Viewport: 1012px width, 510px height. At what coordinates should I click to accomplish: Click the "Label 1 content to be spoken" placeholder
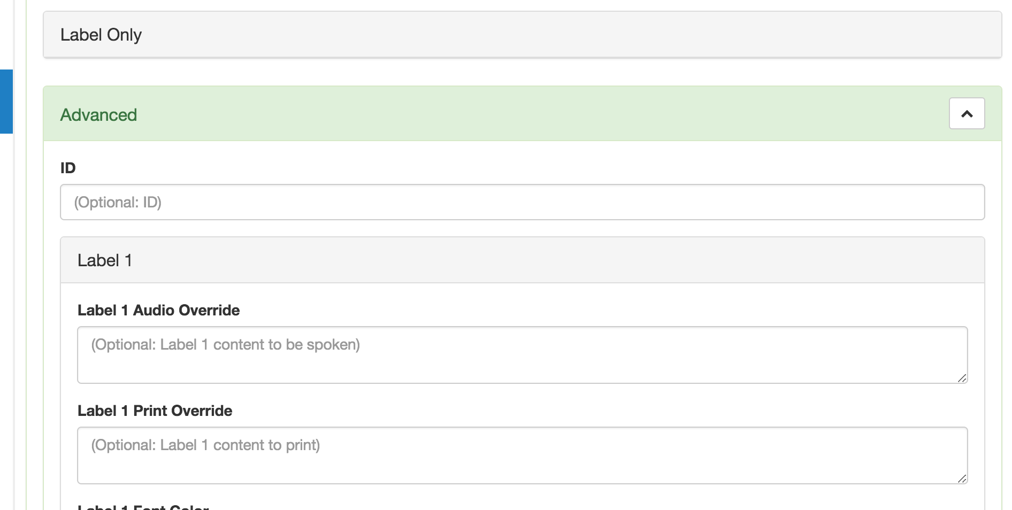tap(225, 344)
